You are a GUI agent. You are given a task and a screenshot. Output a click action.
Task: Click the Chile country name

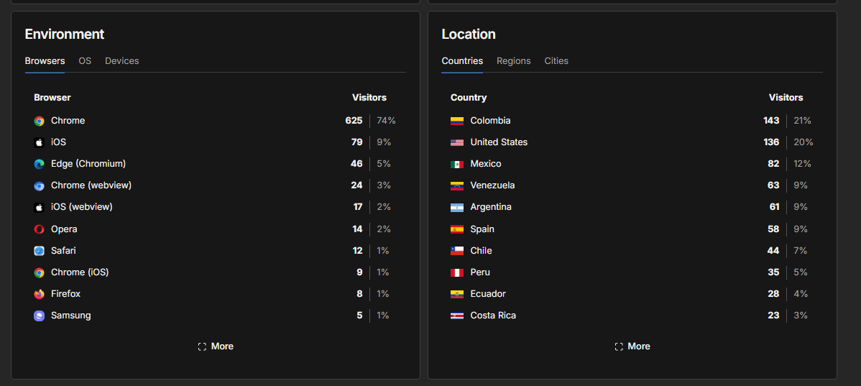[x=481, y=250]
